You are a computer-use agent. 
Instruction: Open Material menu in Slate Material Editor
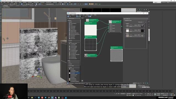pyautogui.click(x=73, y=15)
